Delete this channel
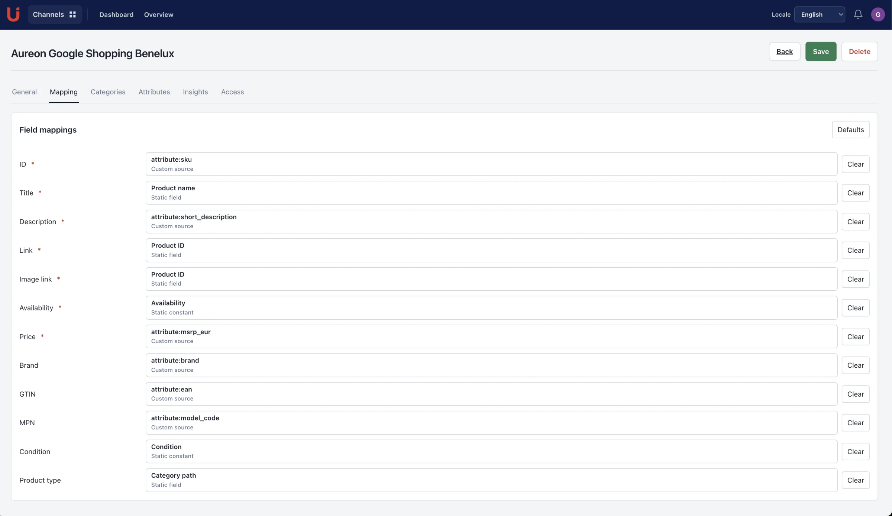The height and width of the screenshot is (516, 892). (860, 51)
